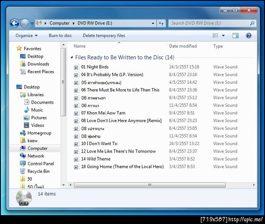Screen dimensions: 265x224
Task: Click the Maximize window button
Action: (235, 10)
